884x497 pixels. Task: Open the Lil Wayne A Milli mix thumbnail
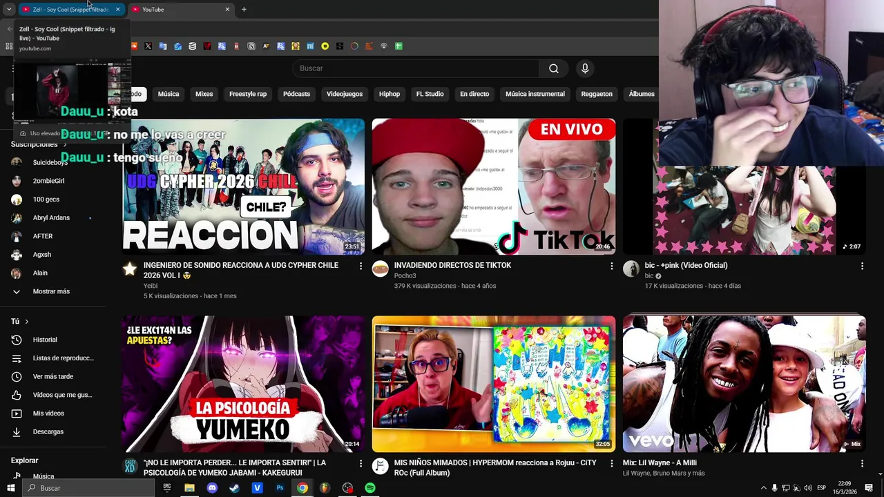[744, 384]
